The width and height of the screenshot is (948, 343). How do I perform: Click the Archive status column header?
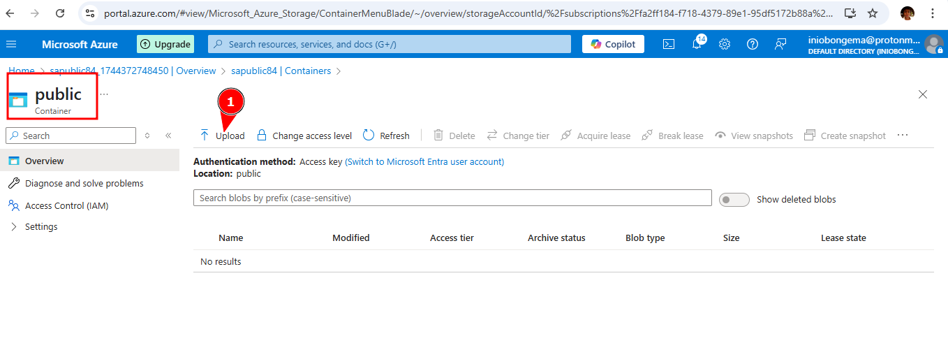(556, 238)
